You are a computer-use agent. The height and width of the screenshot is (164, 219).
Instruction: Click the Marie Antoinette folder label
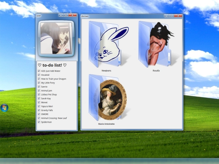(x=106, y=124)
